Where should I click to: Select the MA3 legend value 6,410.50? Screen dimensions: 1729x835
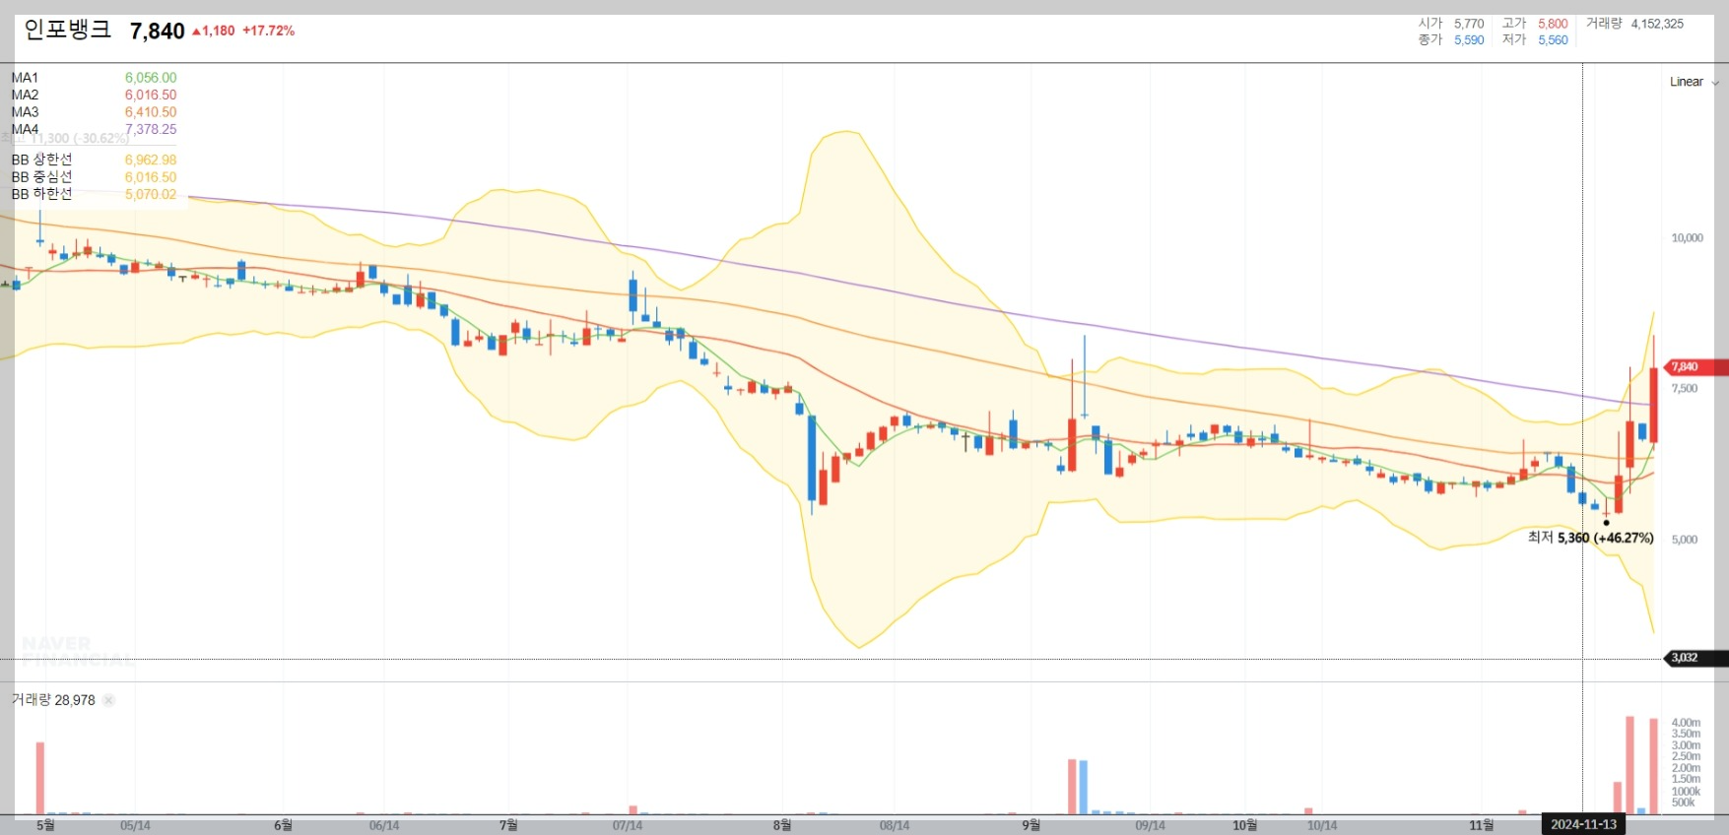click(151, 112)
